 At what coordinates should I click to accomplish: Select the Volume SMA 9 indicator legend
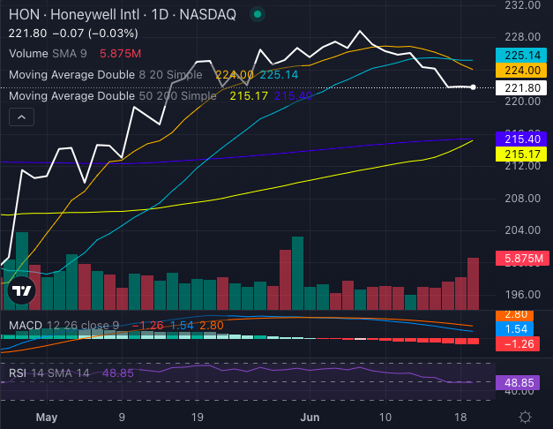click(x=48, y=54)
